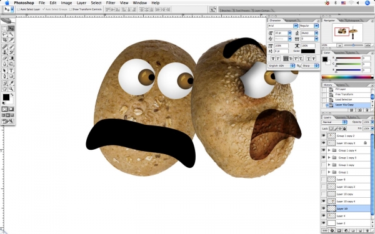Screen dimensions: 375x234
Task: Expand the Group 1 folder
Action: pyautogui.click(x=329, y=172)
